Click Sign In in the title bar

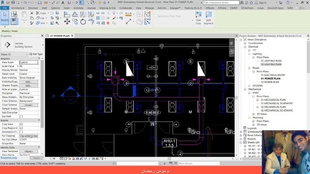click(261, 2)
